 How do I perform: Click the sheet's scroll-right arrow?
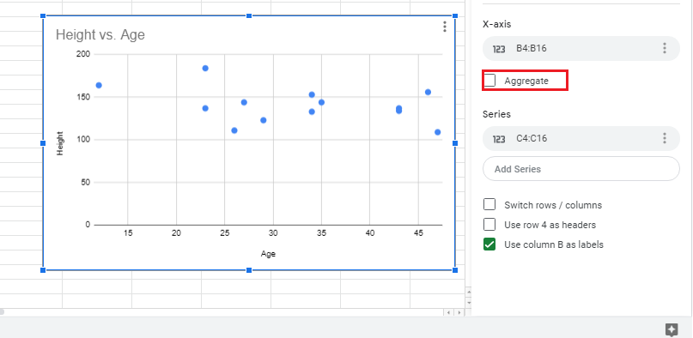pos(459,312)
